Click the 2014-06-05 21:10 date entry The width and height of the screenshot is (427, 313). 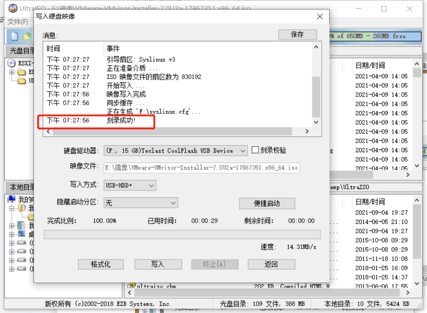pos(381,222)
